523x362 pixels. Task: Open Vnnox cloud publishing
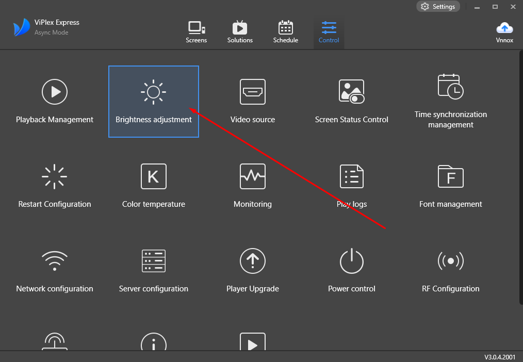click(504, 32)
